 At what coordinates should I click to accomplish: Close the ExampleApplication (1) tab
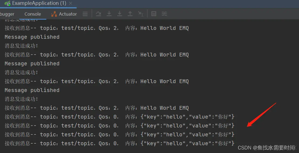71,3
